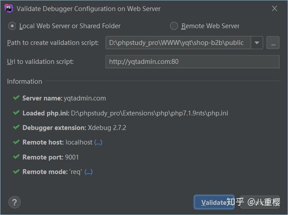
Task: Click the green checkmark beside Loaded php.ini
Action: pos(16,112)
